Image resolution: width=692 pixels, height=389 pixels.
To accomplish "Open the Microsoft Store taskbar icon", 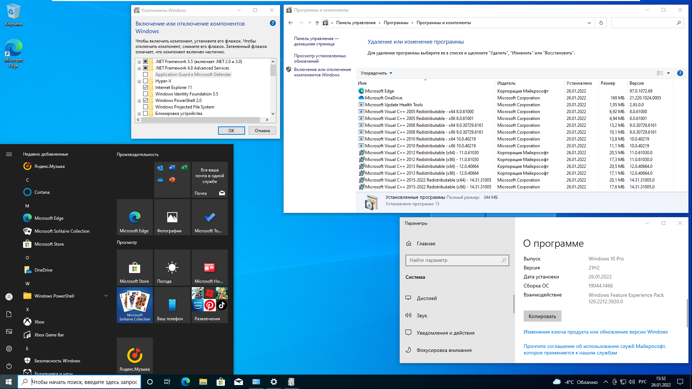I will pos(221,382).
